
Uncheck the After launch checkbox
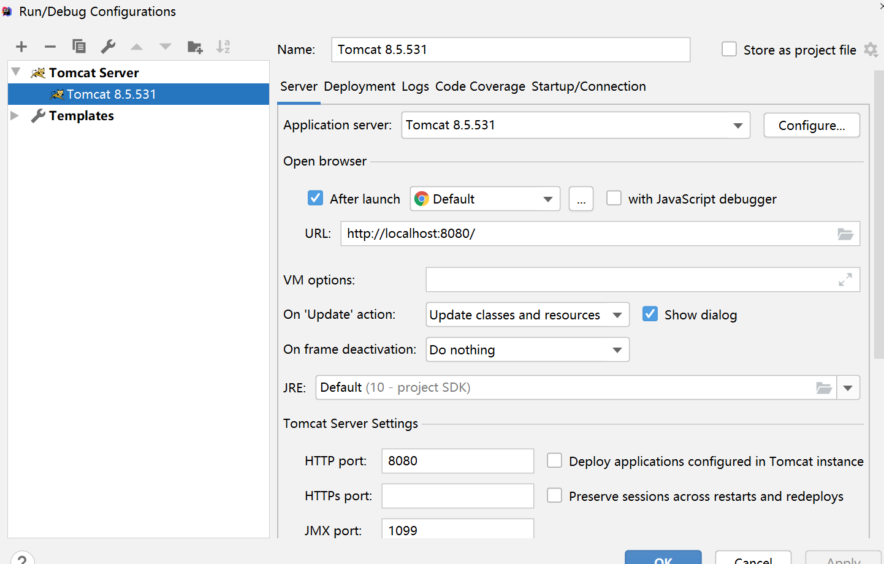(315, 198)
